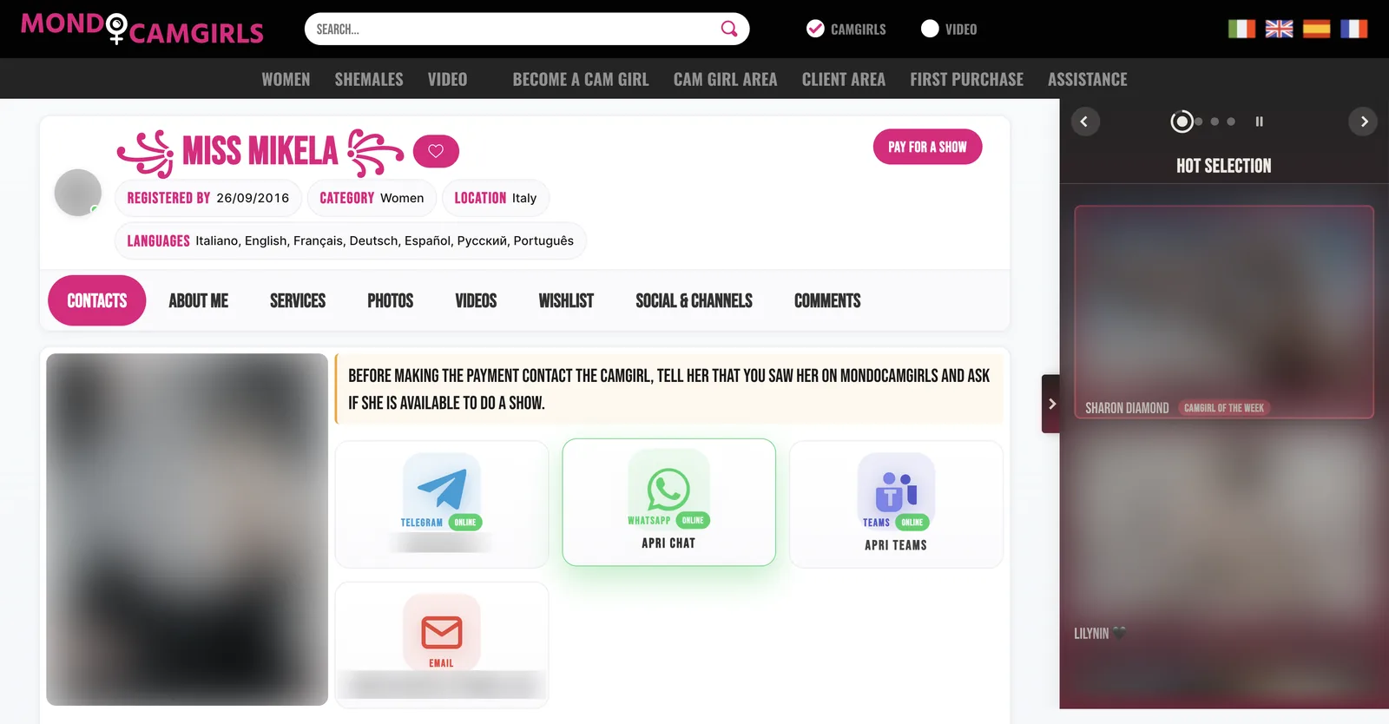Open First Purchase page
This screenshot has width=1389, height=724.
coord(966,79)
